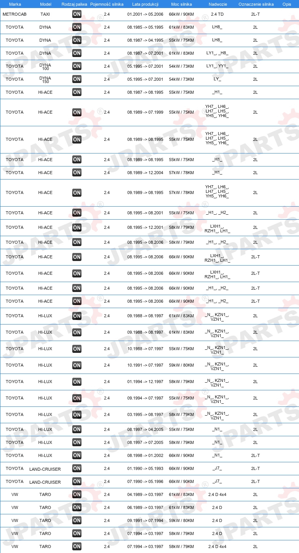
Task: Click the ON fuel icon in METROCAB TAXI row
Action: click(77, 14)
